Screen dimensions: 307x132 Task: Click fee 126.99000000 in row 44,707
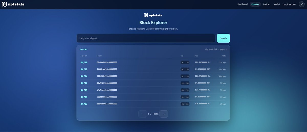tap(203, 104)
